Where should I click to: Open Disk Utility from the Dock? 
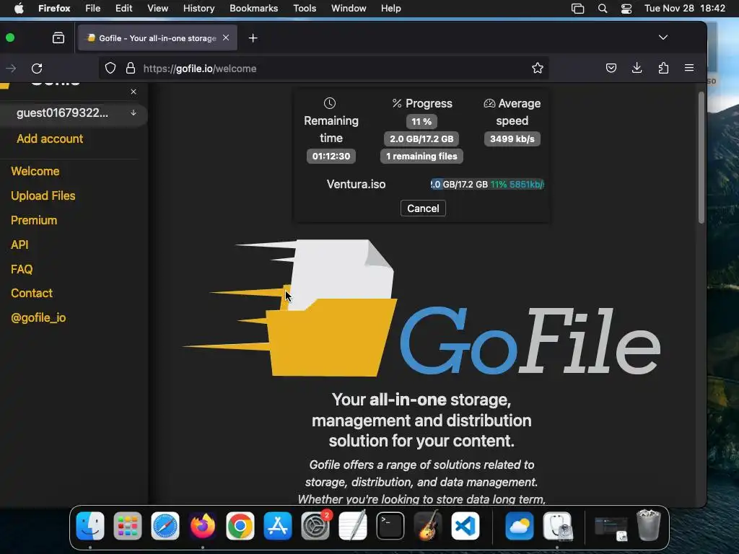tap(558, 526)
